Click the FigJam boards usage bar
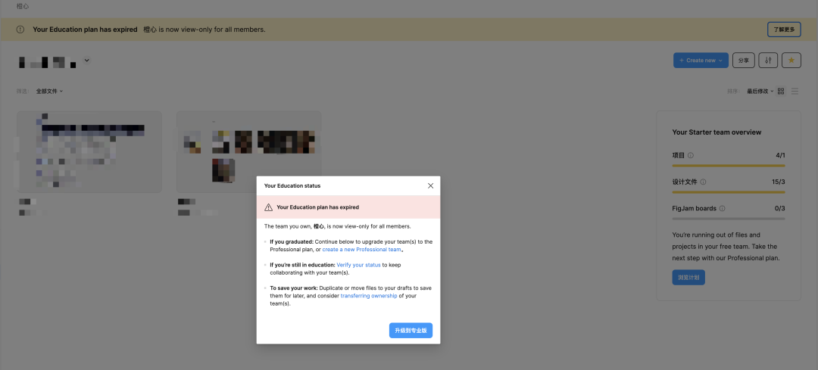This screenshot has width=818, height=370. coord(729,219)
